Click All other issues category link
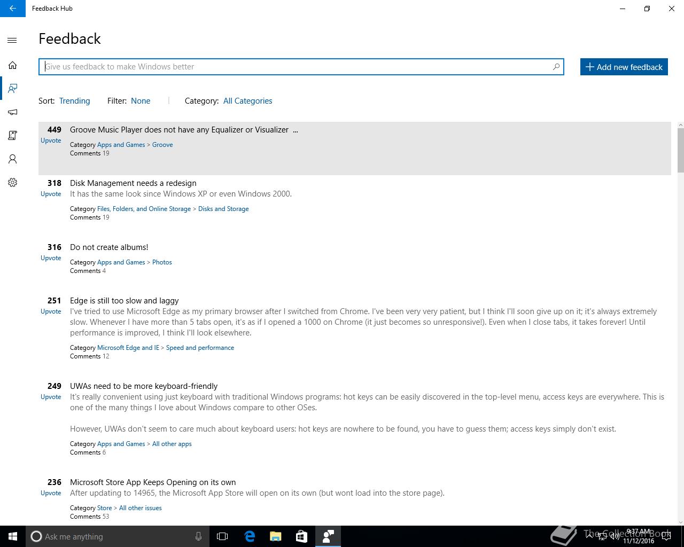Viewport: 684px width, 547px height. point(140,508)
